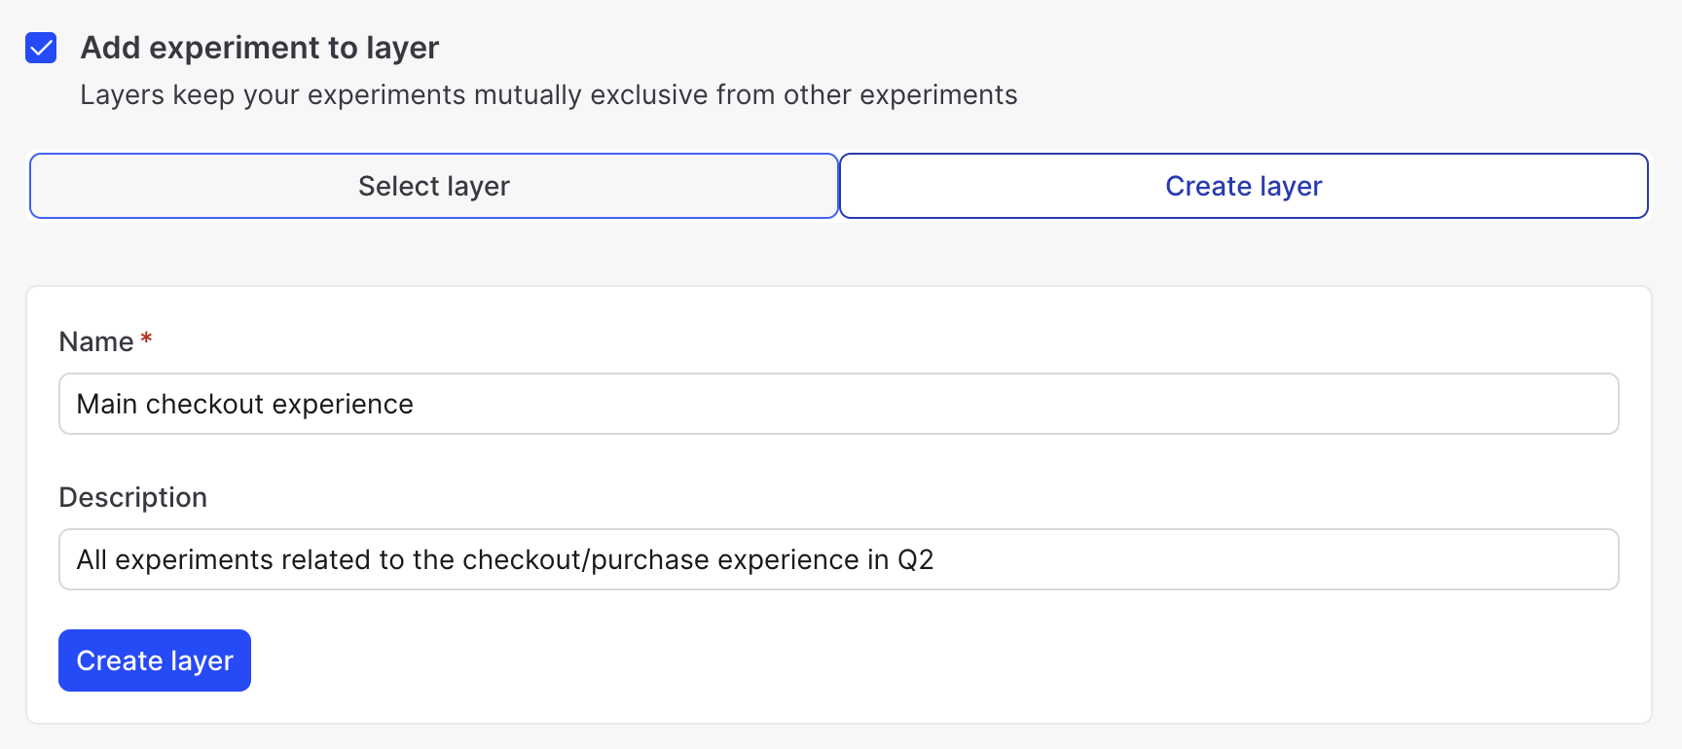Click empty space right of Name text
1682x749 pixels.
click(973, 404)
